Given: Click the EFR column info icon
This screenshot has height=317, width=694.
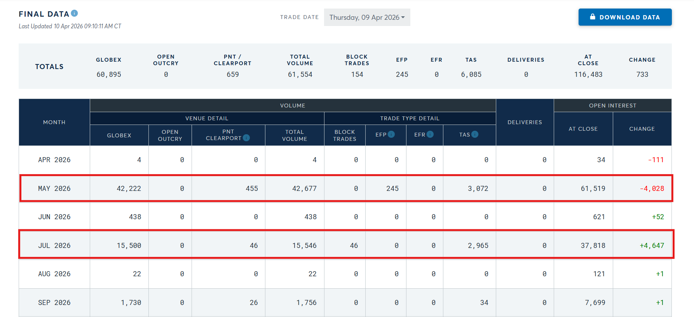Looking at the screenshot, I should click(430, 134).
